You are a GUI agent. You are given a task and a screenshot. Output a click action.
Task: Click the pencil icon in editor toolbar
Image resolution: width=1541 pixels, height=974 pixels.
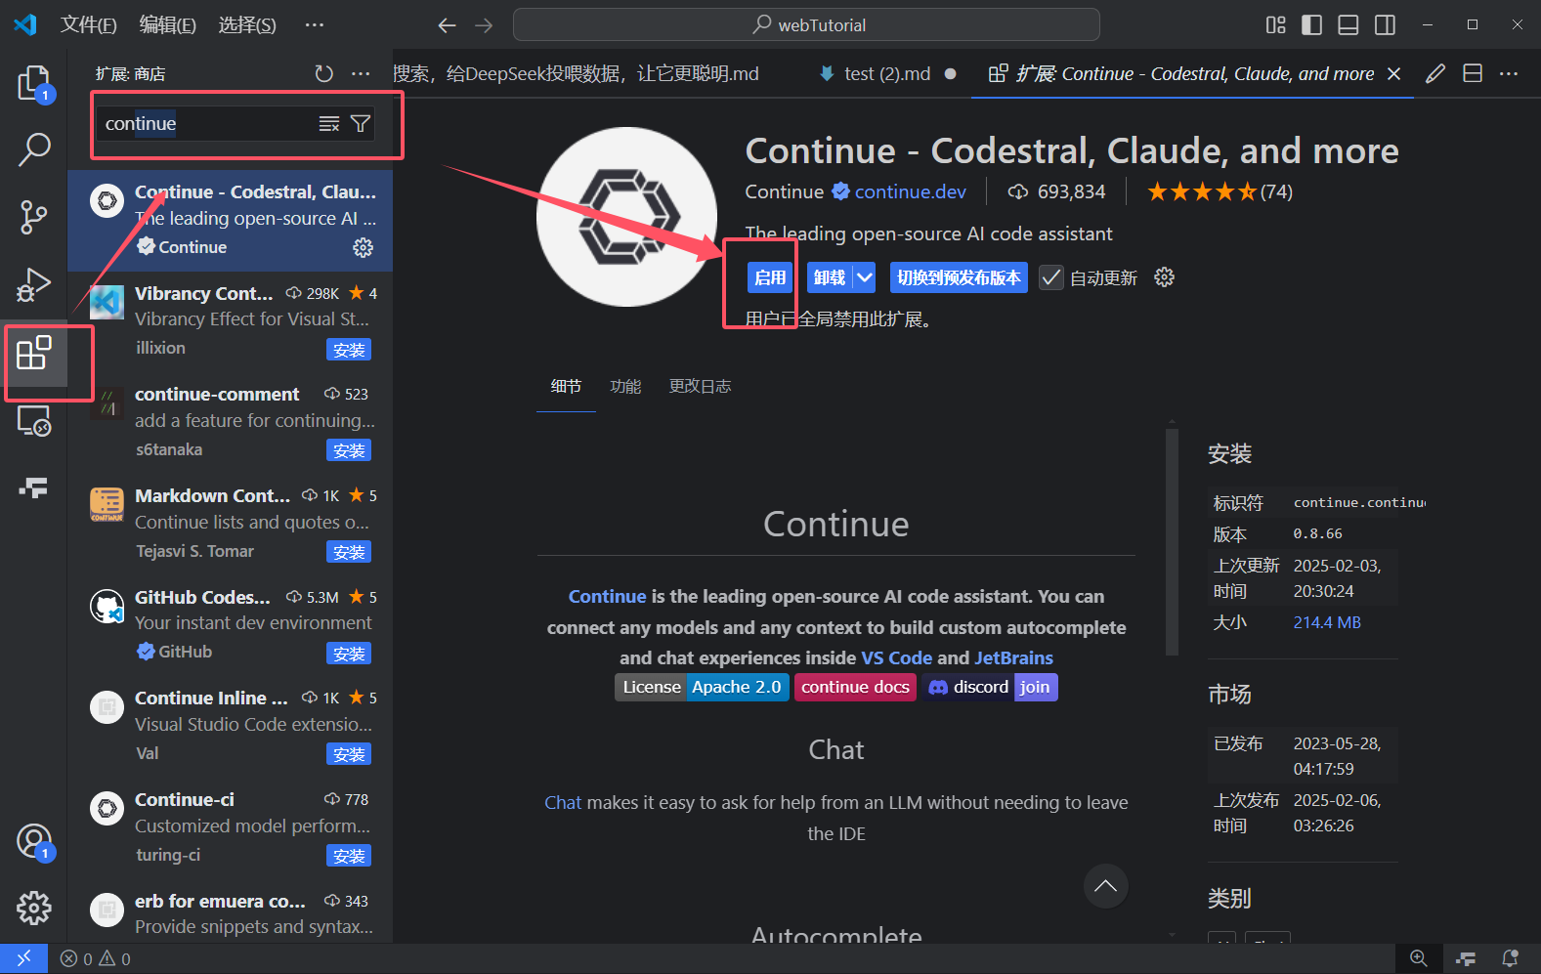coord(1435,73)
